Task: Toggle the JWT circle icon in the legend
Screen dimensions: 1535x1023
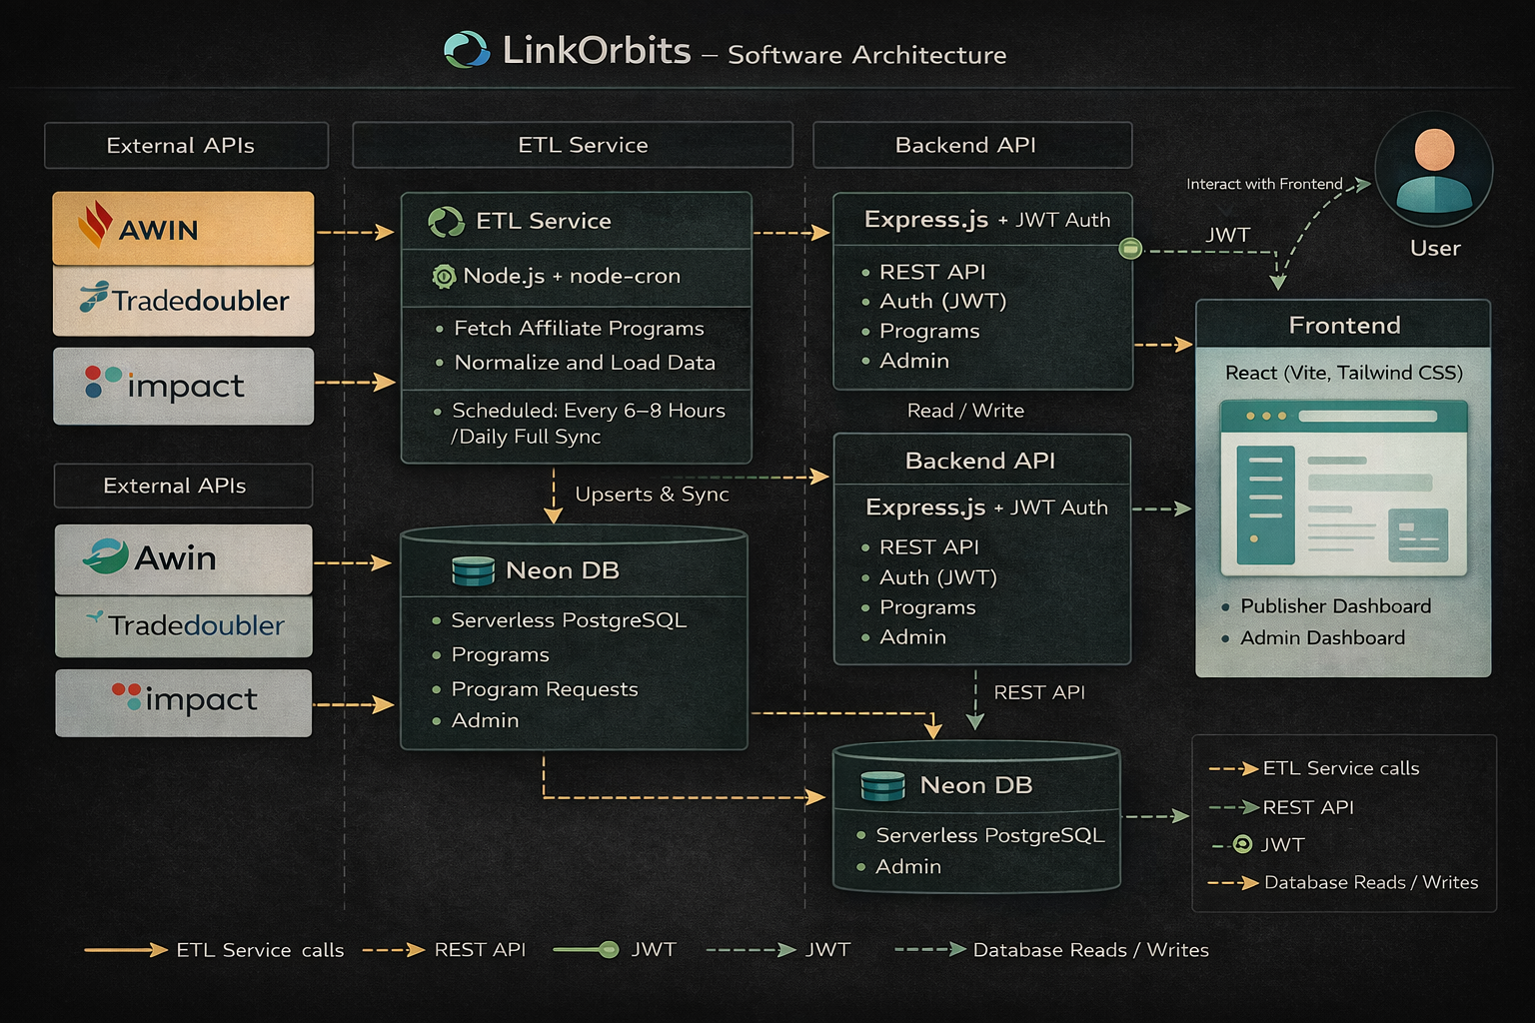Action: click(1241, 844)
